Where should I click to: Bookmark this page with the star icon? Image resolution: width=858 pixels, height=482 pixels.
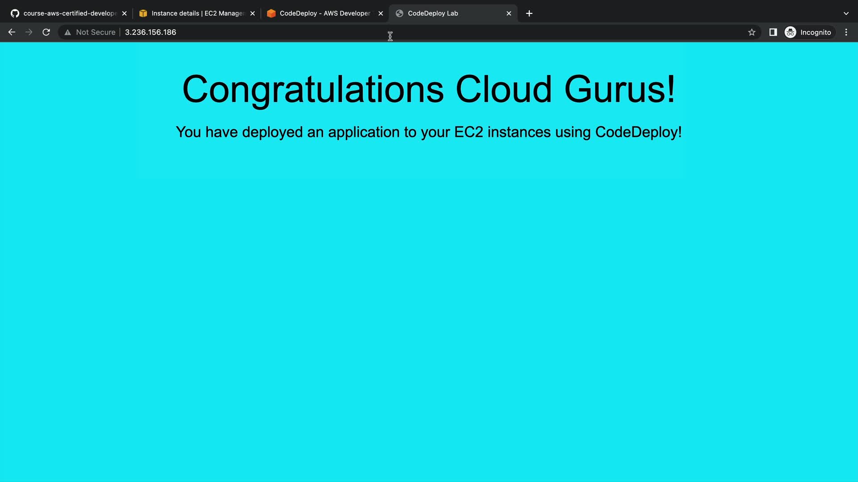coord(752,32)
